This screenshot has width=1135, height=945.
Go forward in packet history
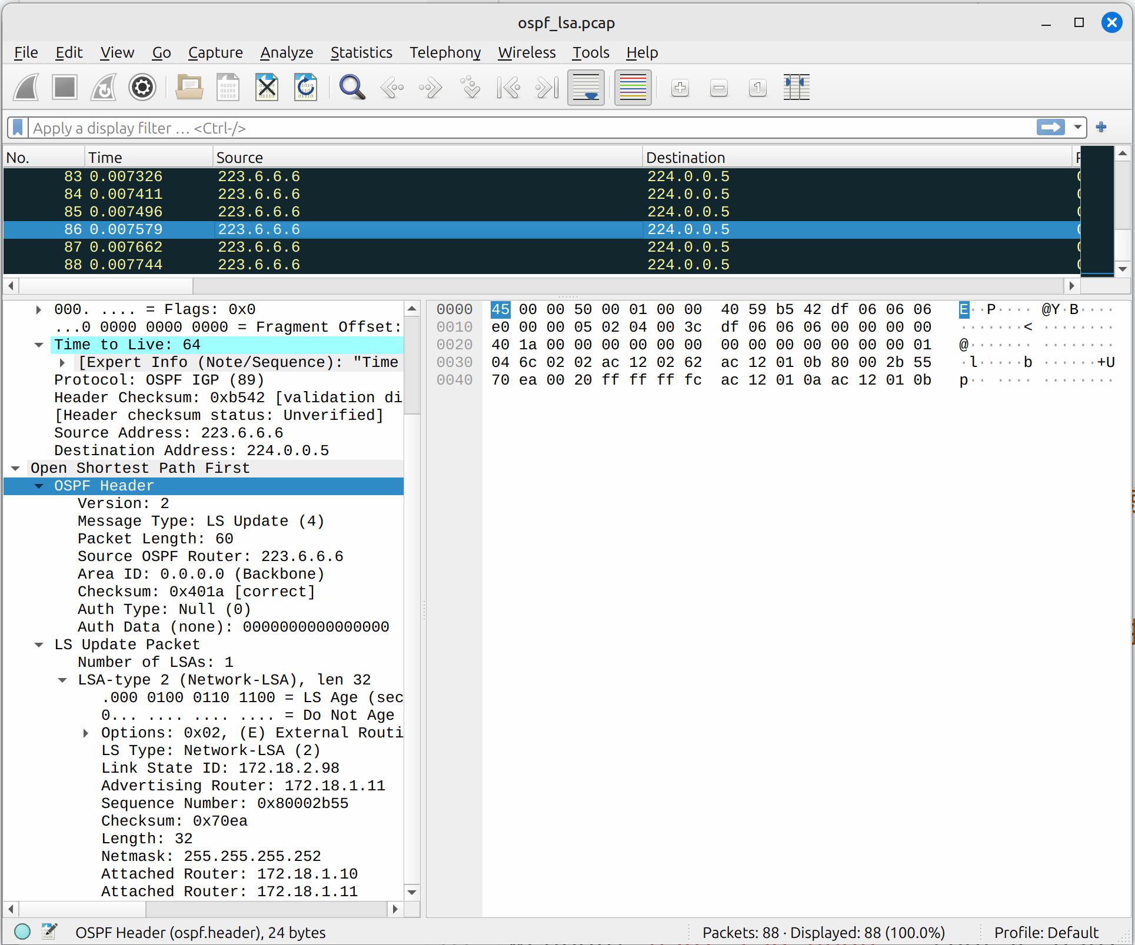click(430, 88)
